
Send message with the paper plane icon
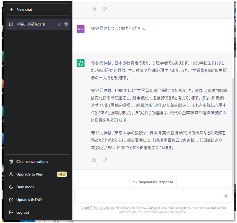point(225,196)
